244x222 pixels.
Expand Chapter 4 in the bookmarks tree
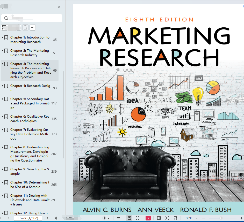point(3,86)
